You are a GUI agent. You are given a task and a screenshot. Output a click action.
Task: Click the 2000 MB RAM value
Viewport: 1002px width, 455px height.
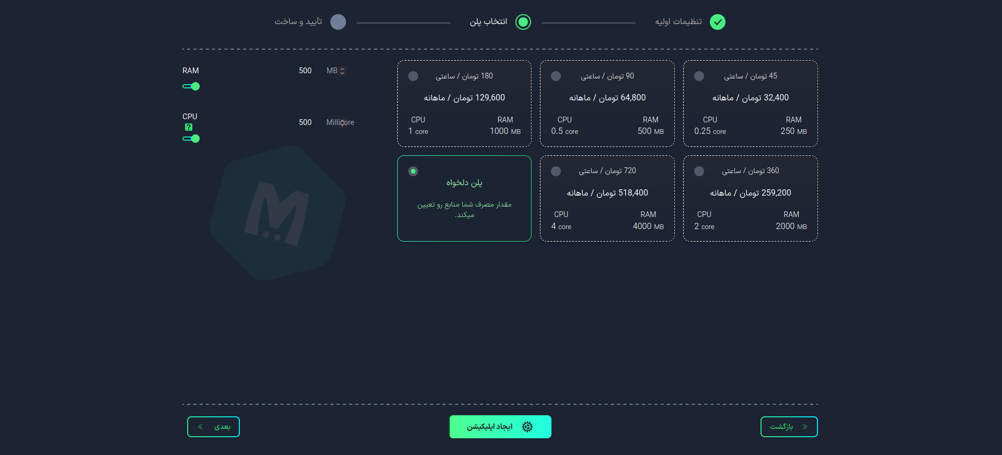791,226
